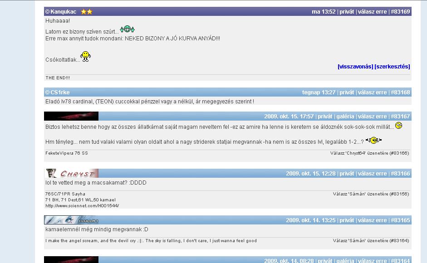The width and height of the screenshot is (427, 263).
Task: Open Kanqukac's user profile name link
Action: click(63, 12)
